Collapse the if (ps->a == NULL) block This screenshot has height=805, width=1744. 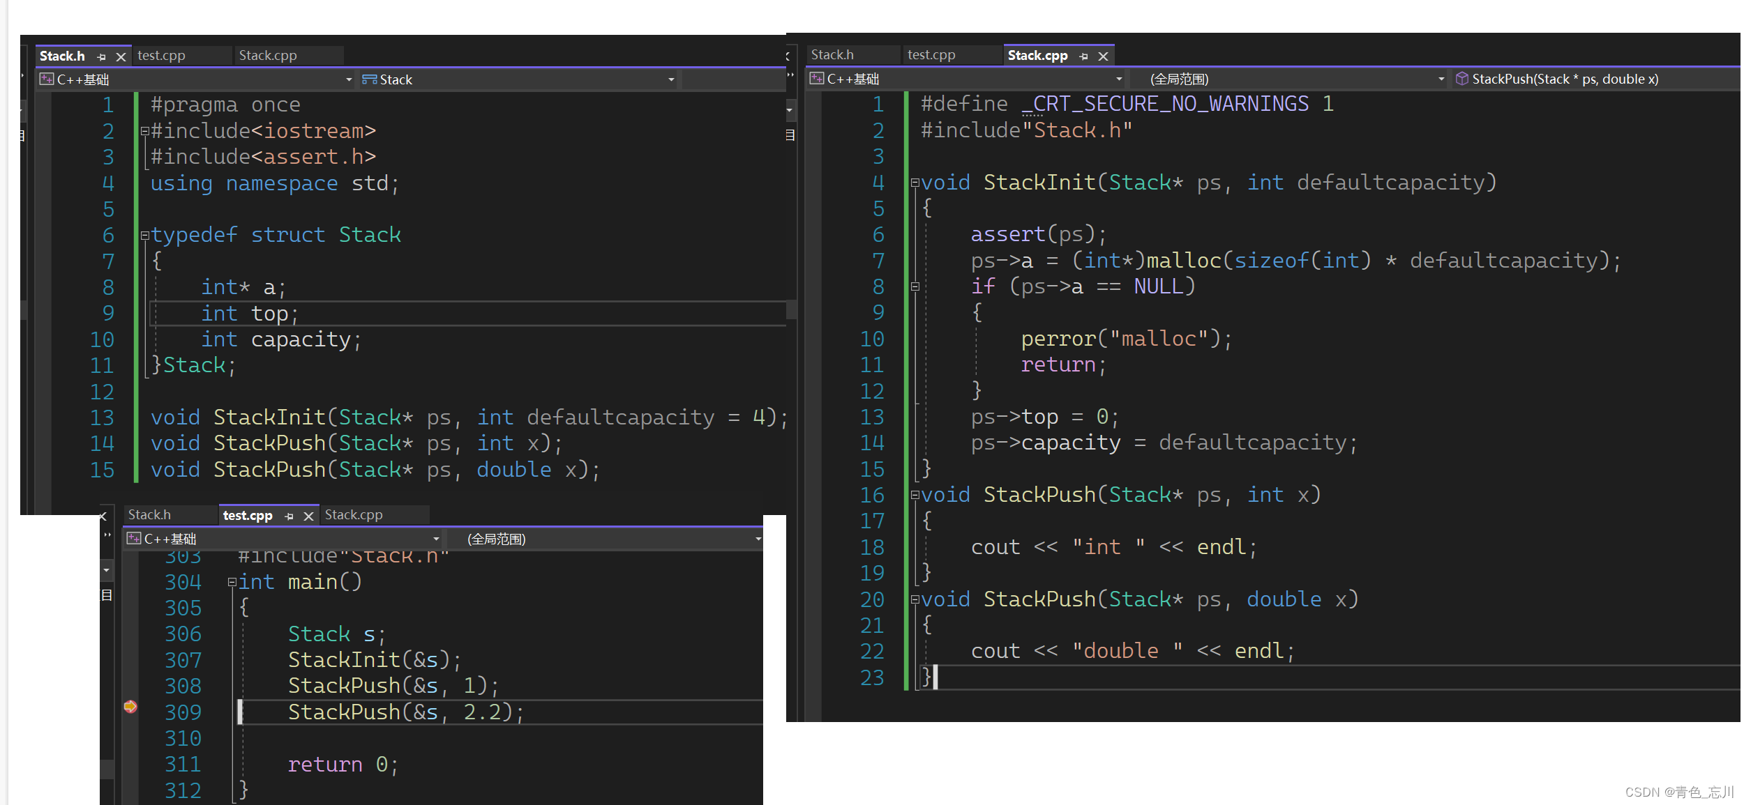915,286
